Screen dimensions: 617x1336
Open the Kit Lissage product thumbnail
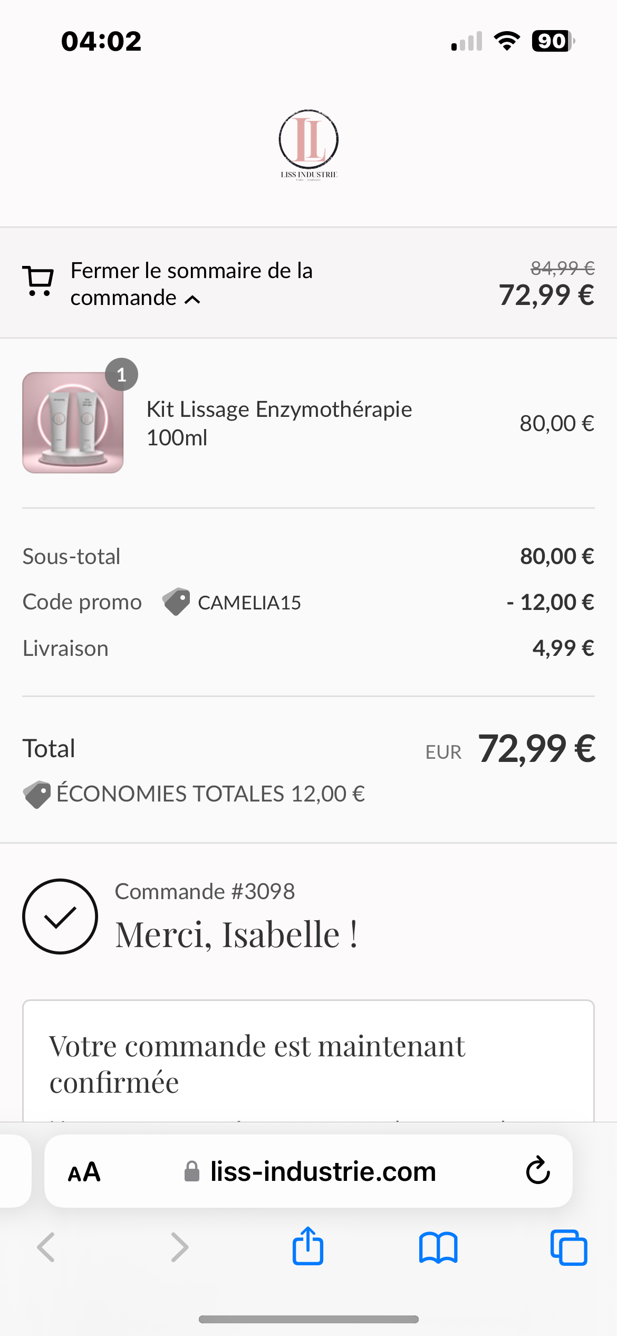point(73,423)
